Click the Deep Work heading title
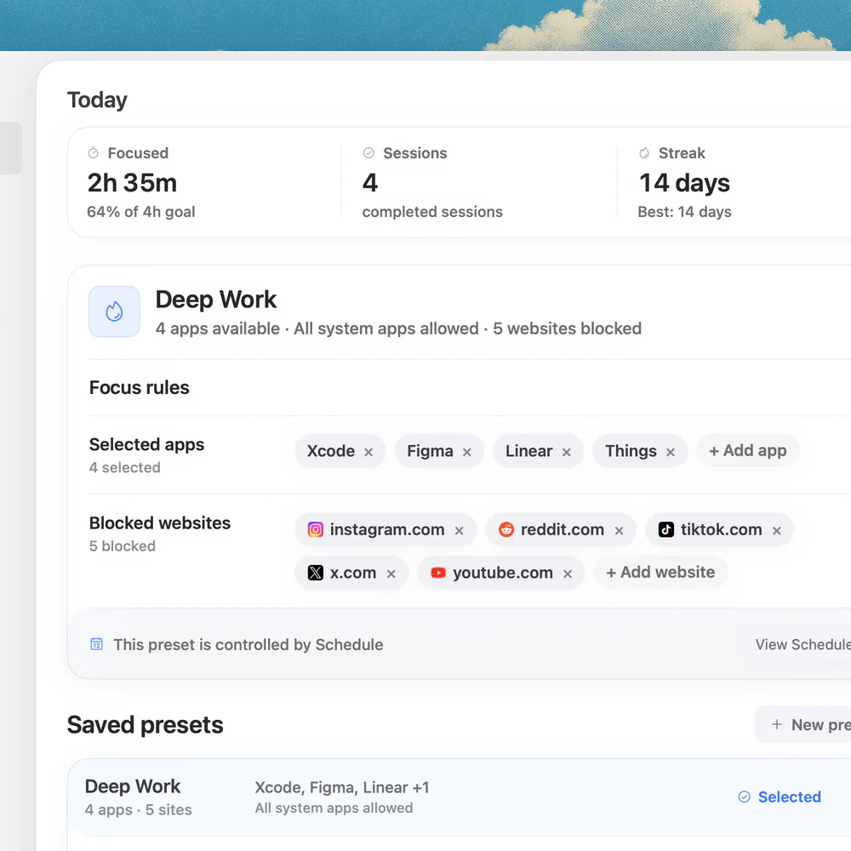This screenshot has width=851, height=851. (216, 300)
